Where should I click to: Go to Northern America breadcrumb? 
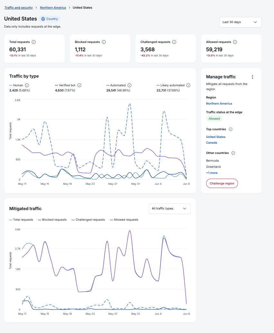(53, 8)
